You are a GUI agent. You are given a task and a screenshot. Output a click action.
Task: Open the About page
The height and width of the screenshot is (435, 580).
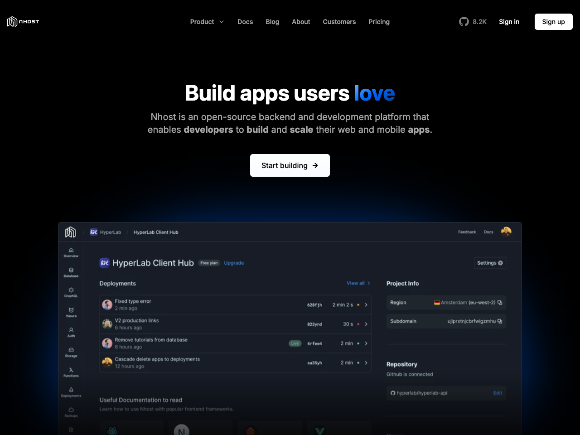pyautogui.click(x=301, y=22)
